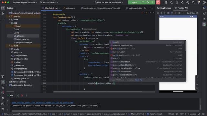Click Next Tip in completion popup
The width and height of the screenshot is (207, 116).
(x=139, y=80)
